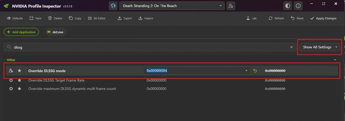Toggle favorite star for Override DLSSG mode
Image resolution: width=345 pixels, height=121 pixels.
(x=19, y=71)
